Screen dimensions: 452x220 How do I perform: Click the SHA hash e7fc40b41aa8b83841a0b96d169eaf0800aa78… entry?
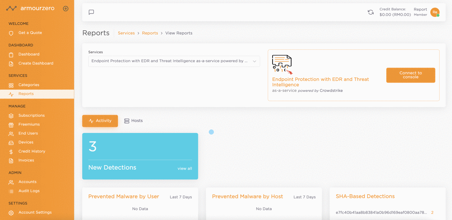pos(381,213)
